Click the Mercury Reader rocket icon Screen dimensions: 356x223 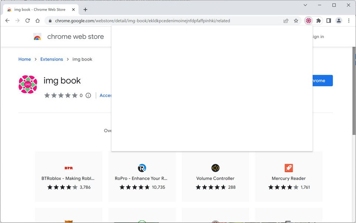point(289,168)
